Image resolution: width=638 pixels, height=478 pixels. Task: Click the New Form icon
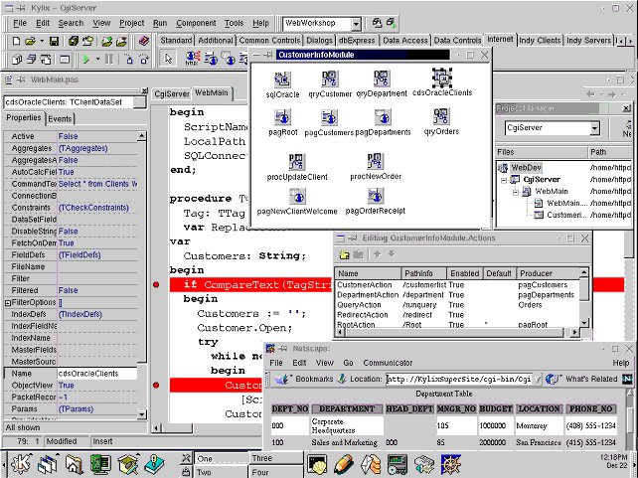pos(65,60)
